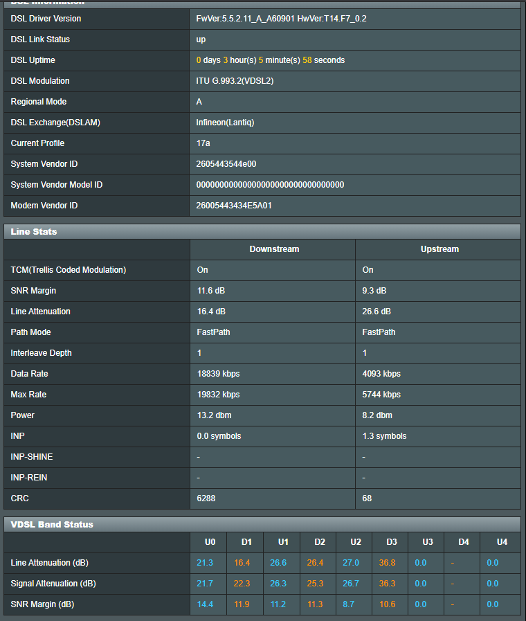This screenshot has width=526, height=621.
Task: Click the Line Stats section header
Action: pyautogui.click(x=34, y=231)
